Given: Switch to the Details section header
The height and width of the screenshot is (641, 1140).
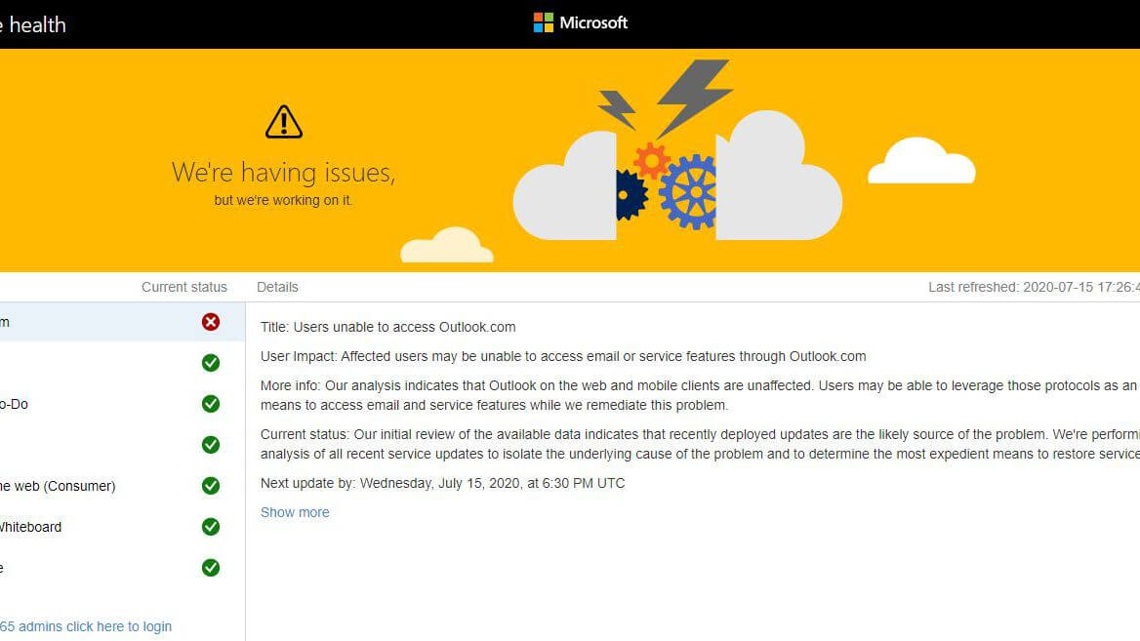Looking at the screenshot, I should (277, 287).
